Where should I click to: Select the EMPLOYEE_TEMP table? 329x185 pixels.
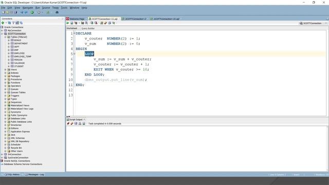pos(23,57)
